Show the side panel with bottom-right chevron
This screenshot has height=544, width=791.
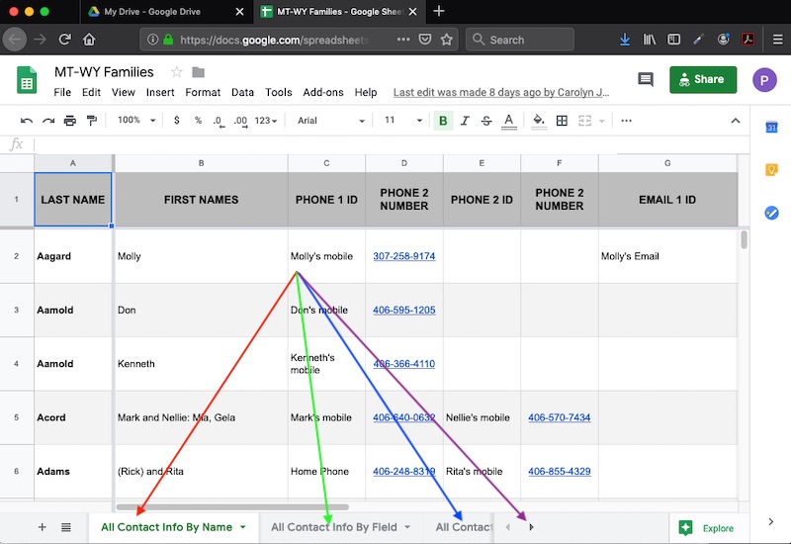click(x=771, y=521)
